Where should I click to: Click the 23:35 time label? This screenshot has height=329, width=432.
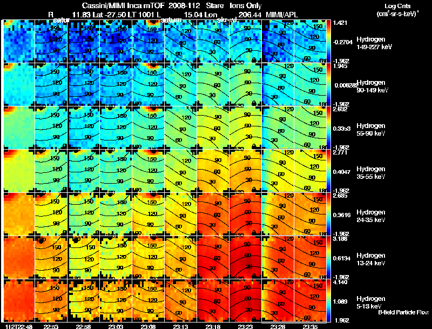(x=310, y=326)
